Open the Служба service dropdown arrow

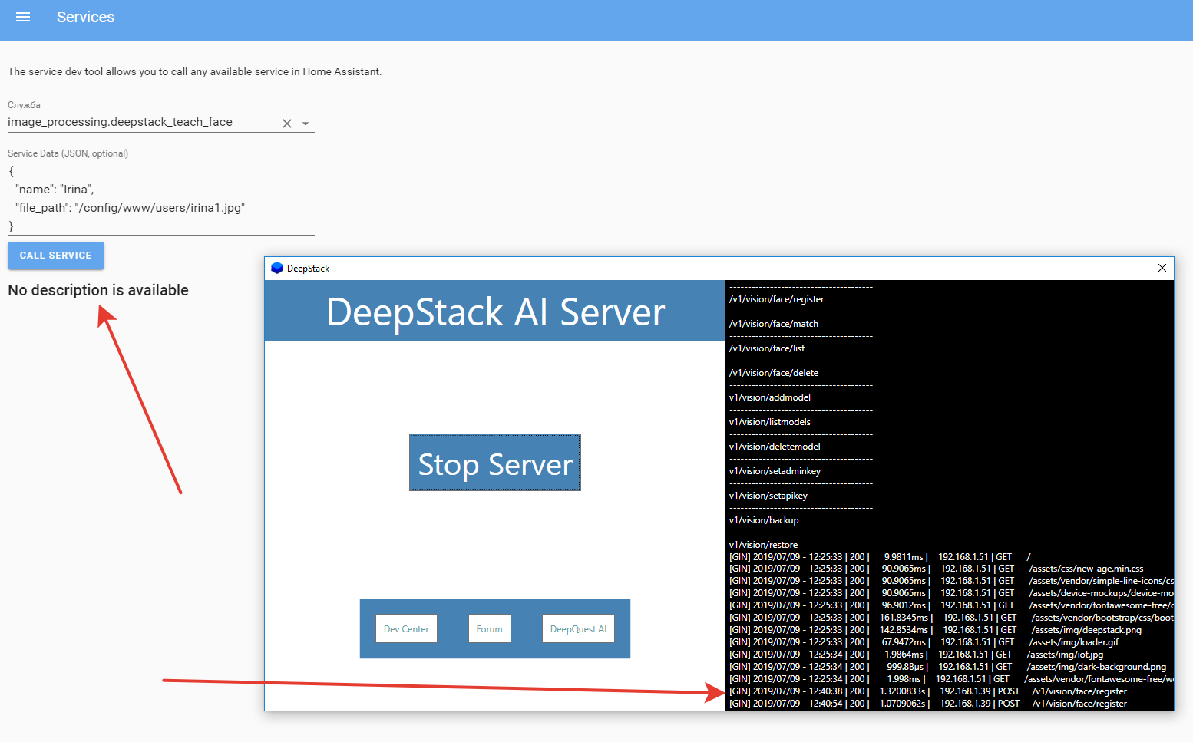click(x=306, y=123)
